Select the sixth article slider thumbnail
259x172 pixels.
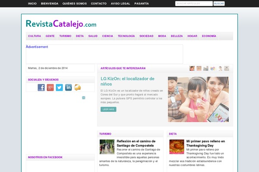tap(227, 68)
